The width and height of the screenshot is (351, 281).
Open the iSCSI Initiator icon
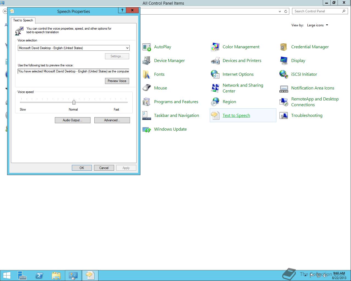[284, 74]
